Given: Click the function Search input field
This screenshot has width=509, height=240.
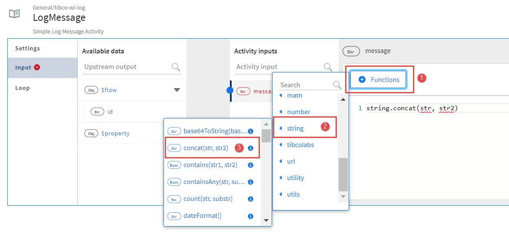Looking at the screenshot, I should click(304, 85).
